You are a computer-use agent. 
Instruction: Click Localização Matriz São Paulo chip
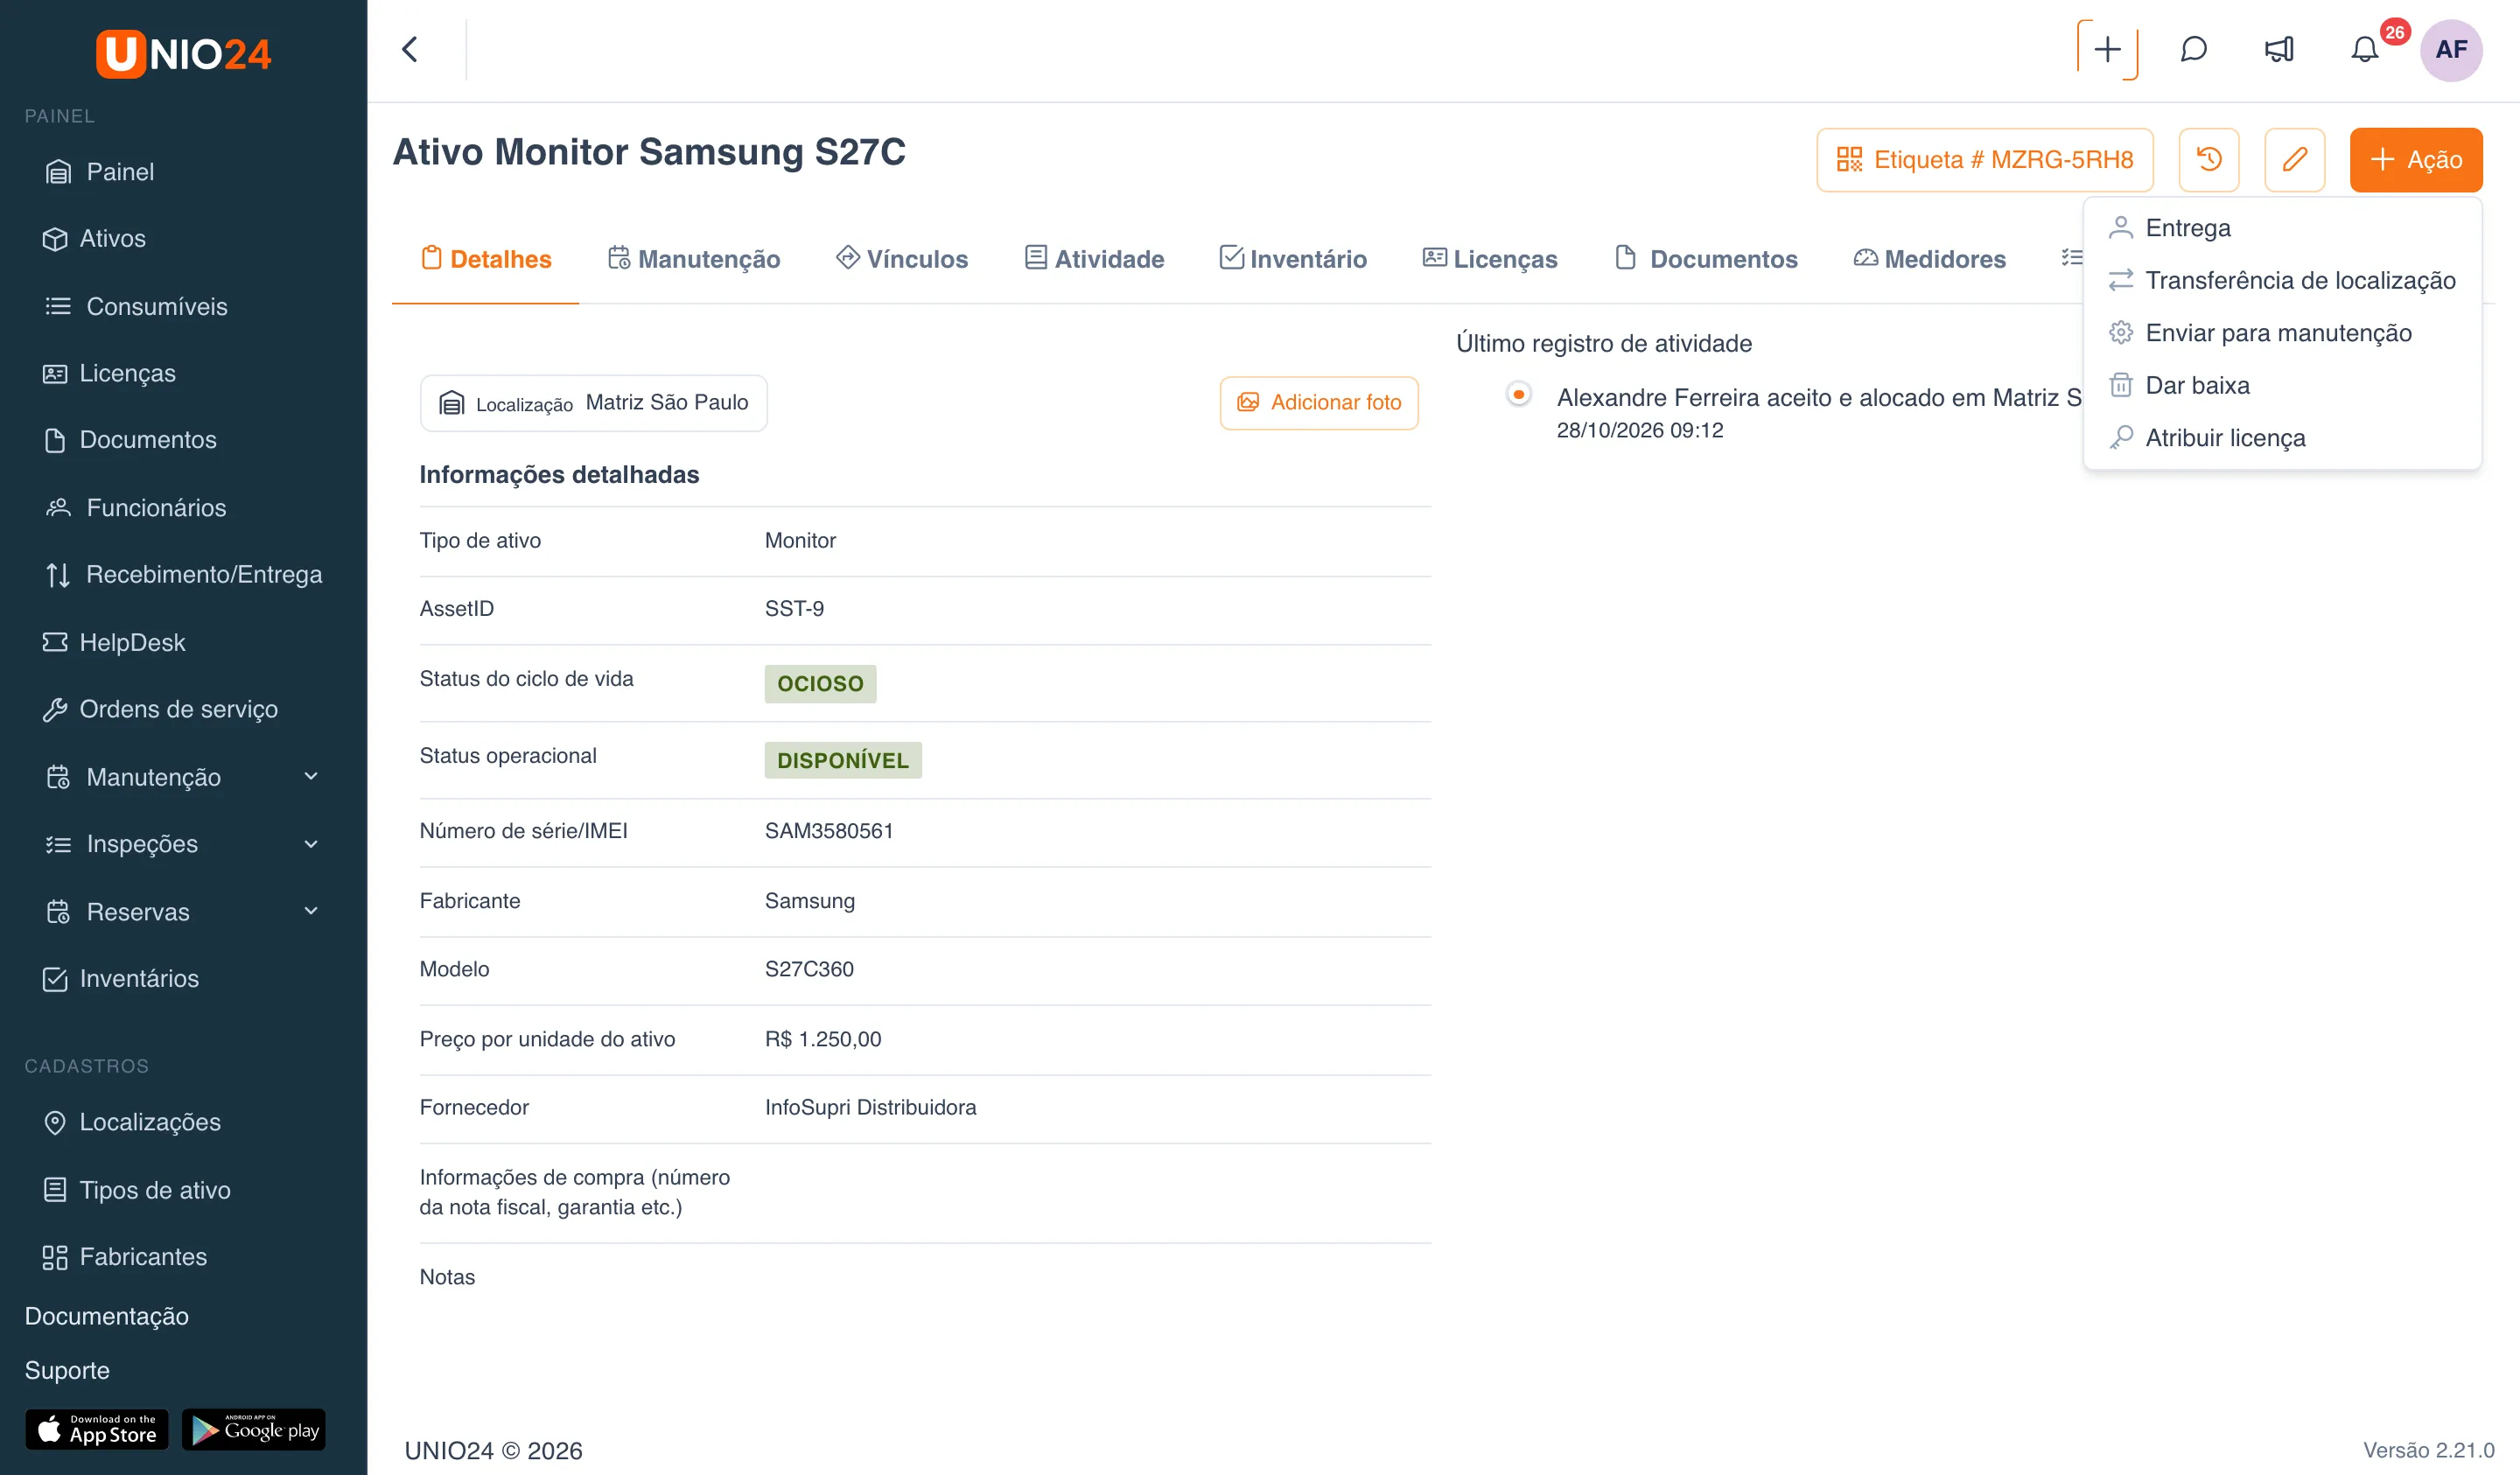[x=594, y=402]
